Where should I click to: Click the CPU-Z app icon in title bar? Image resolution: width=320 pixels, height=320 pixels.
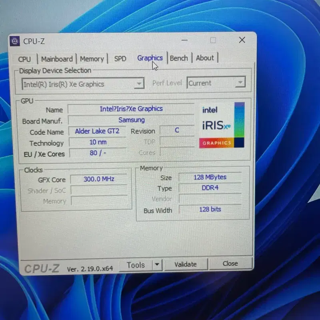(x=15, y=41)
